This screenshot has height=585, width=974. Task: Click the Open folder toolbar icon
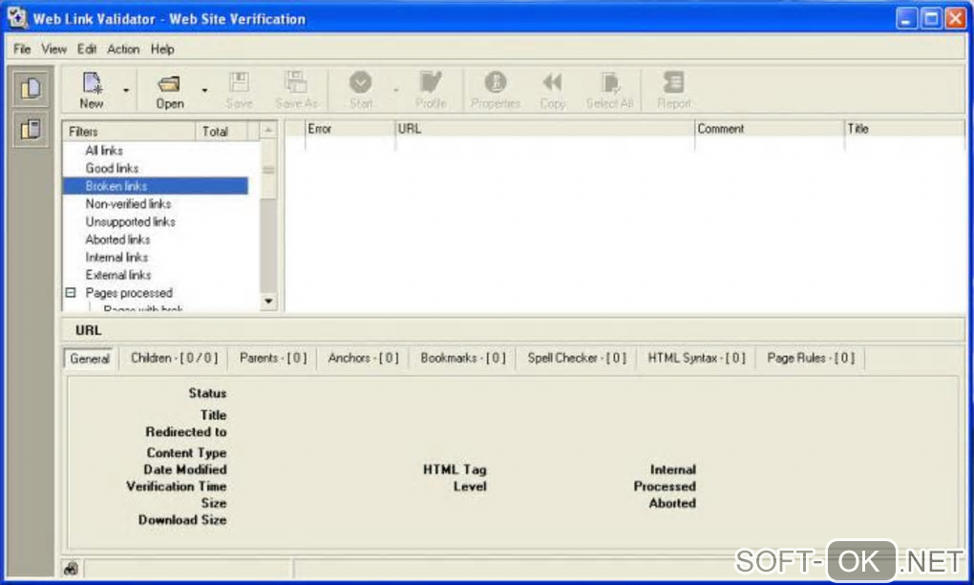pos(170,85)
